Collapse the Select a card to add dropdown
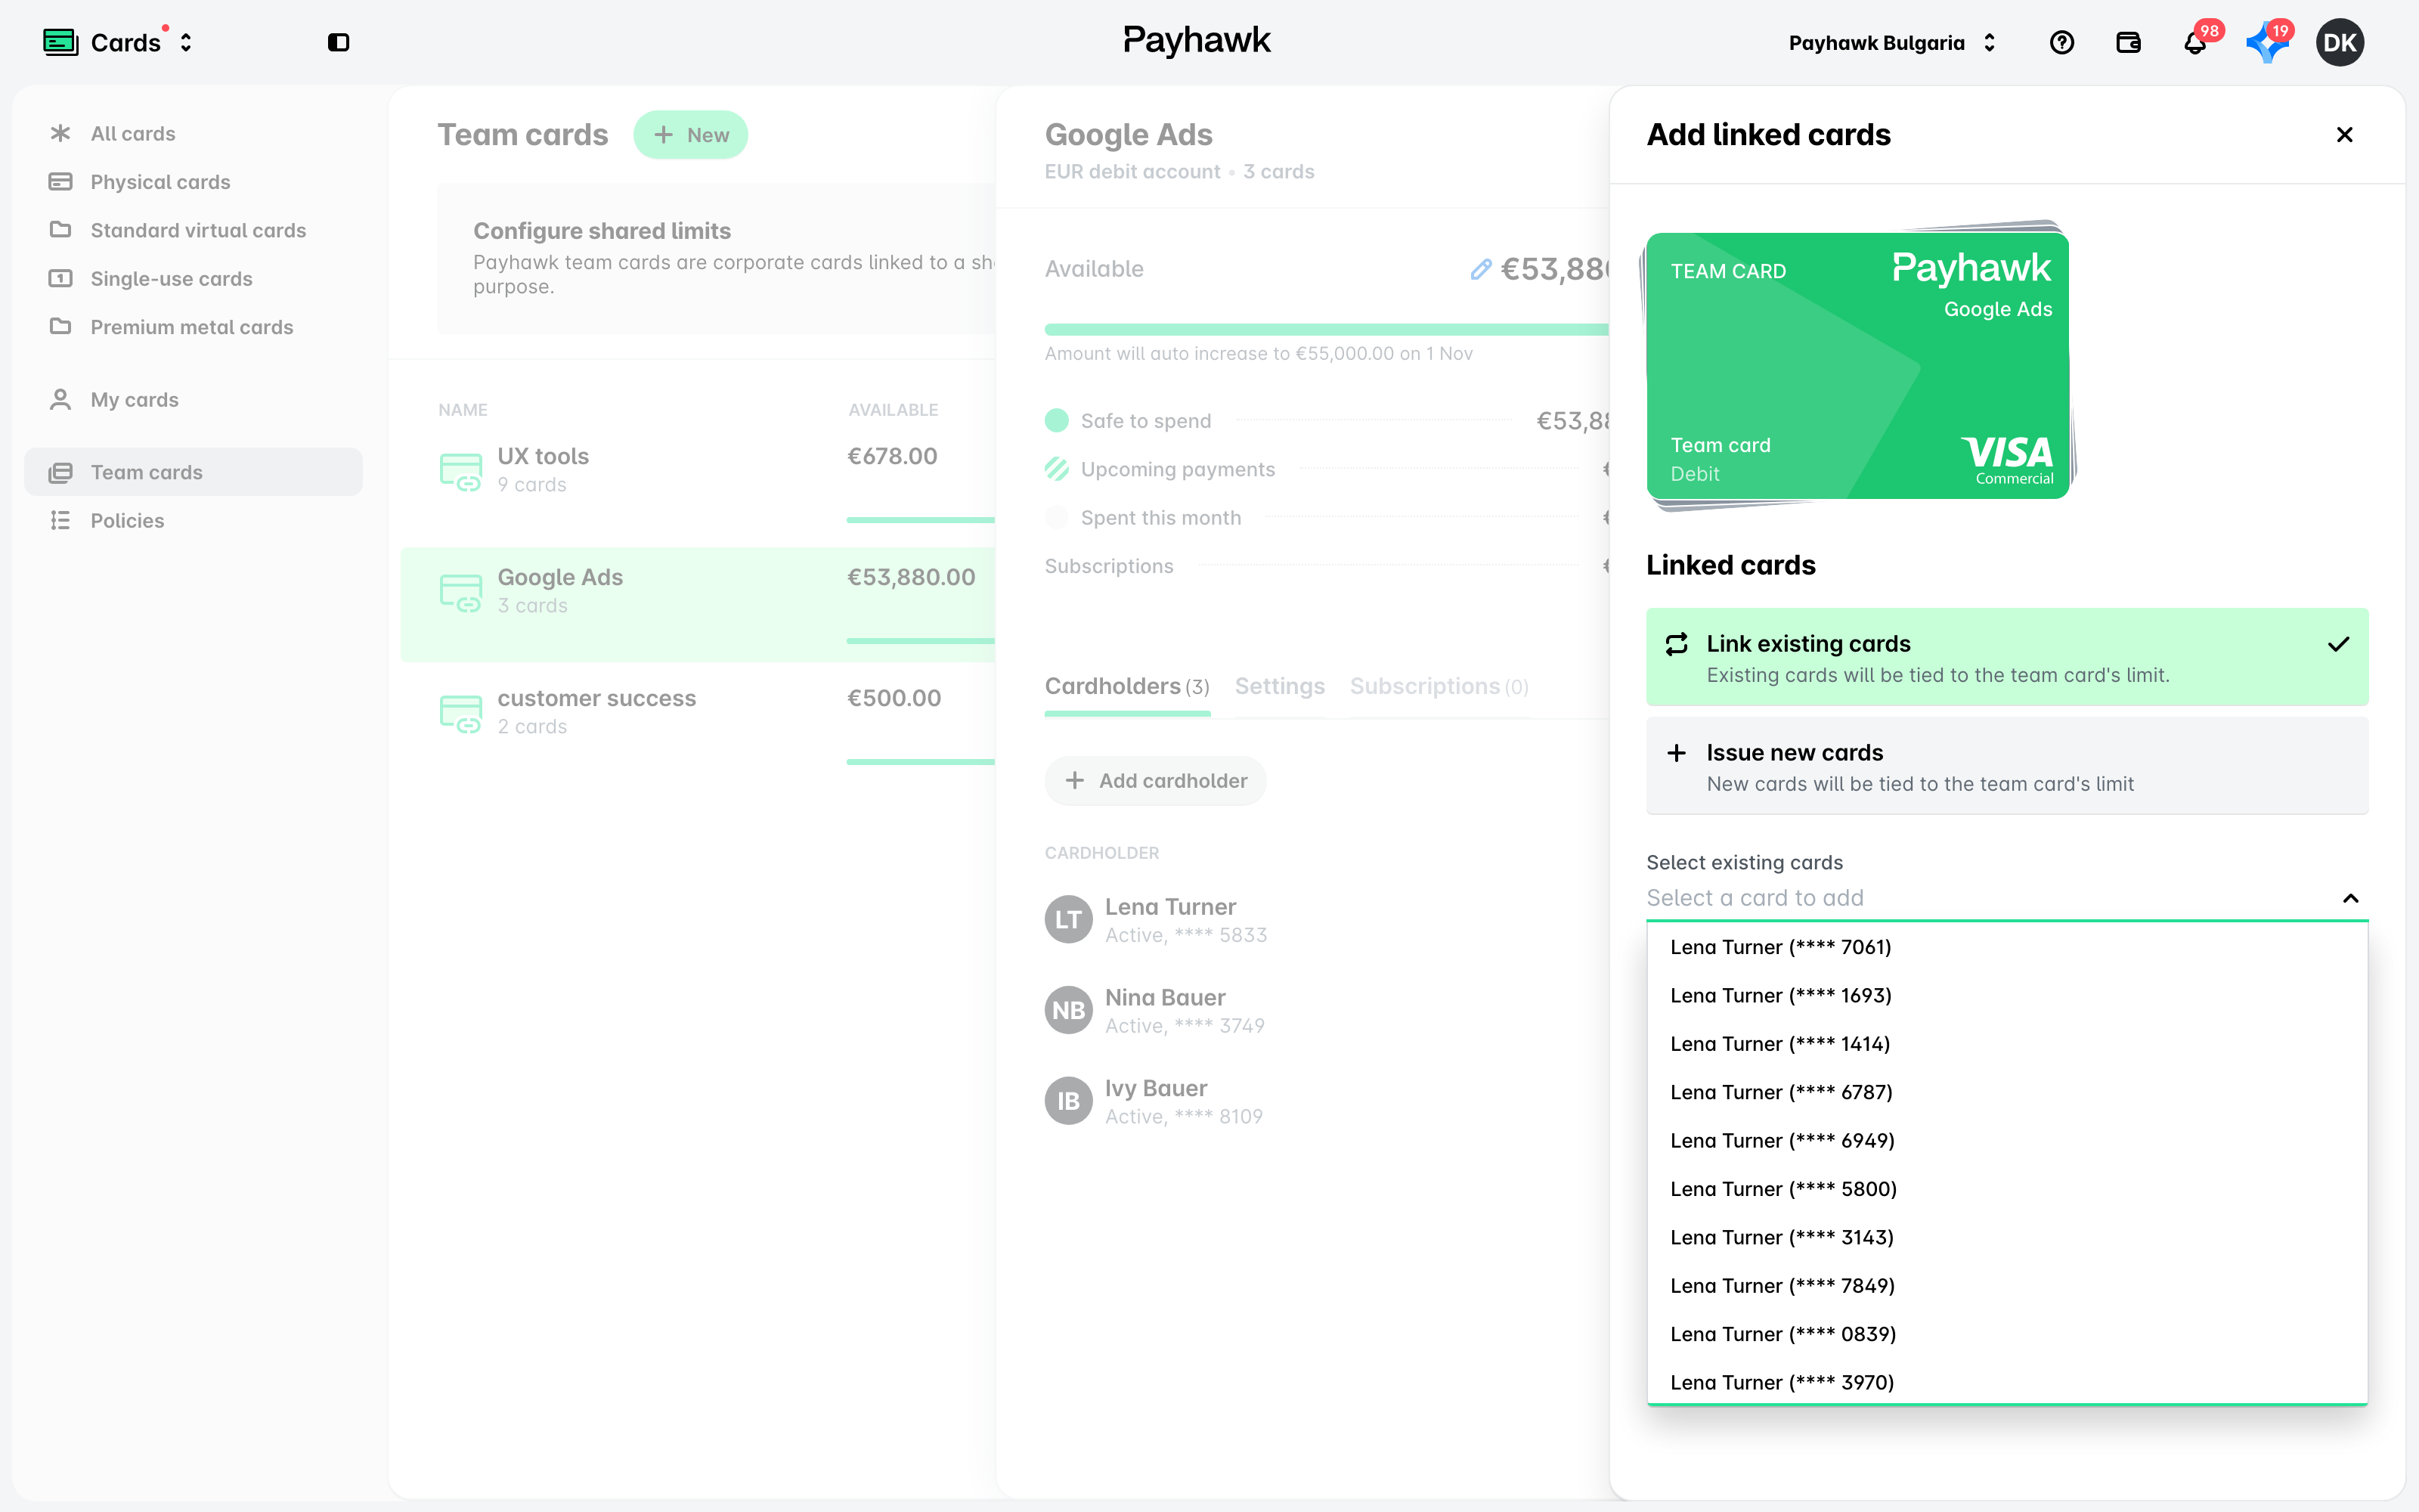The width and height of the screenshot is (2419, 1512). point(2350,898)
